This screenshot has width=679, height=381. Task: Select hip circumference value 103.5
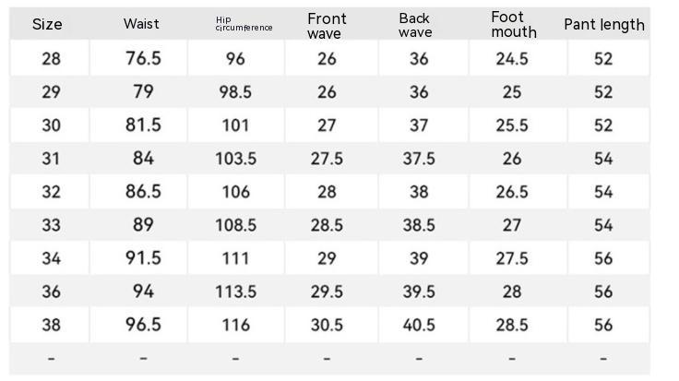point(235,159)
